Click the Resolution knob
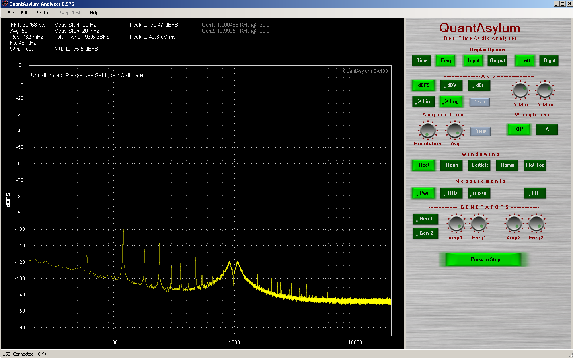573x358 pixels. (427, 130)
